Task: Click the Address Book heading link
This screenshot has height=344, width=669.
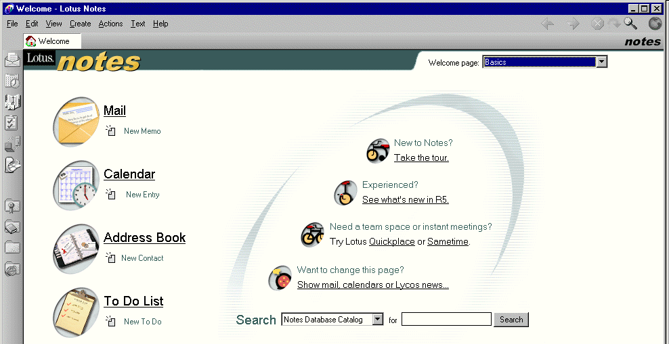Action: click(x=145, y=238)
